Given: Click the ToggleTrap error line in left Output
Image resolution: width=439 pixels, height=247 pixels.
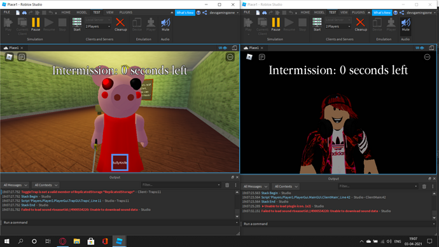Looking at the screenshot, I should click(91, 192).
